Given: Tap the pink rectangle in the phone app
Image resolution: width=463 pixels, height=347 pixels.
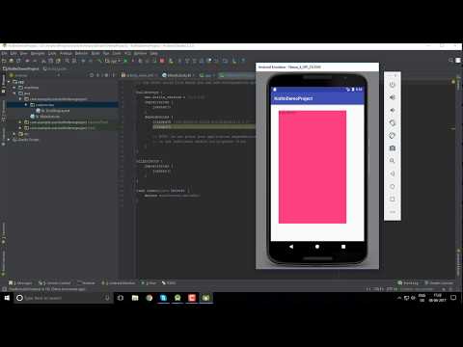Looking at the screenshot, I should (x=313, y=167).
